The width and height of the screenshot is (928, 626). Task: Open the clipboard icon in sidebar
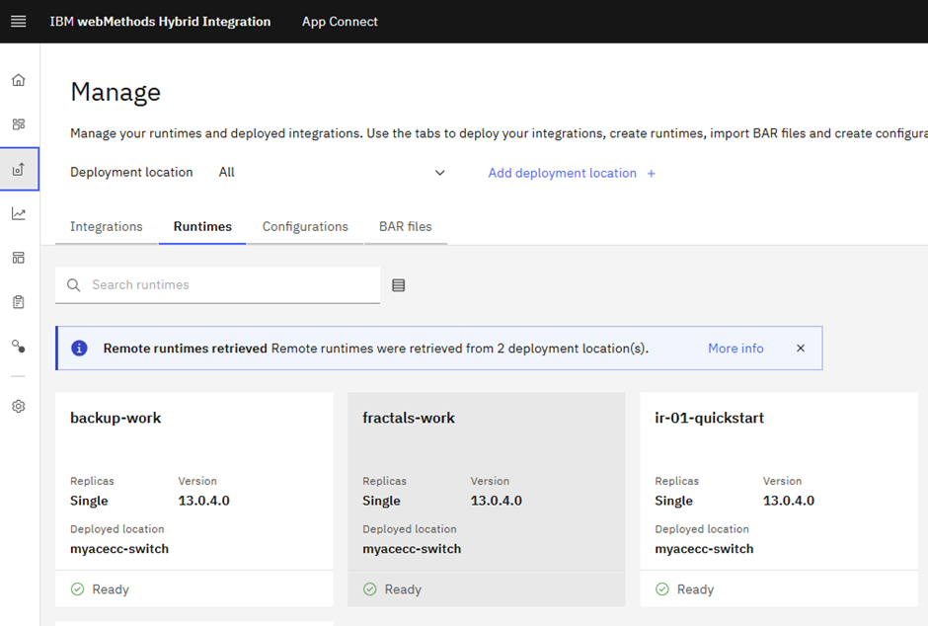19,302
